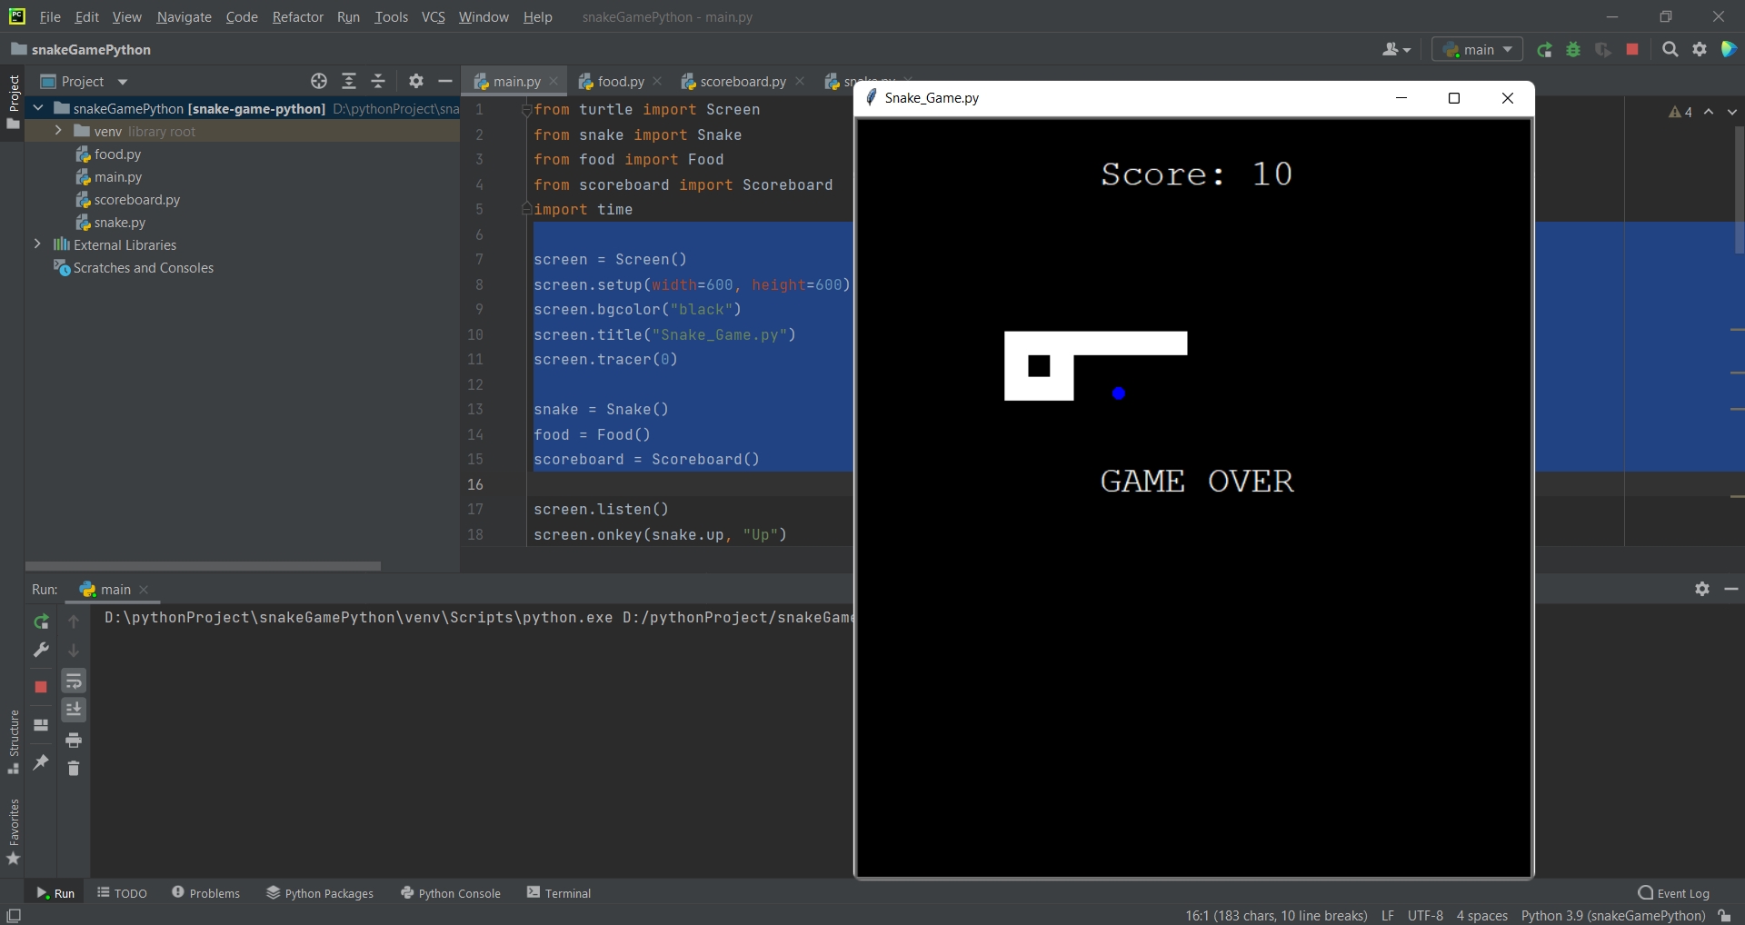1745x925 pixels.
Task: Click the pin tab icon in Run panel
Action: point(41,762)
